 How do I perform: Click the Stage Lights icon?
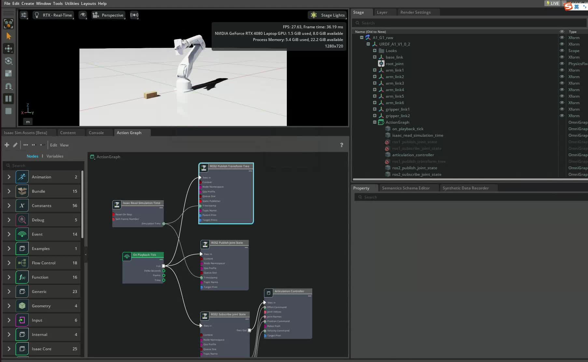point(314,15)
